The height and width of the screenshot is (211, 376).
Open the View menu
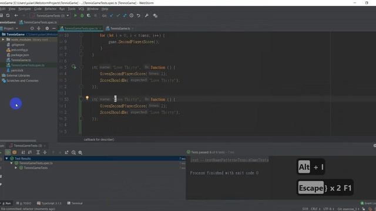tap(12, 9)
